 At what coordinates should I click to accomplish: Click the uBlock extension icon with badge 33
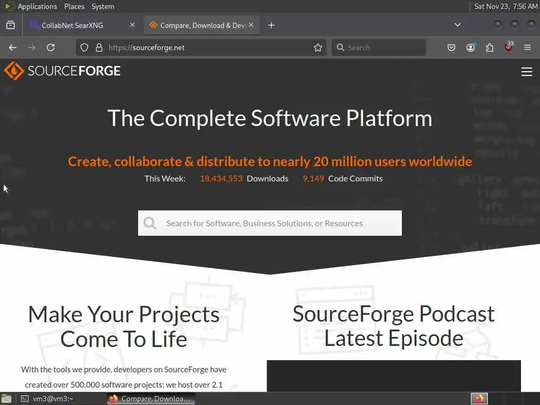[509, 47]
